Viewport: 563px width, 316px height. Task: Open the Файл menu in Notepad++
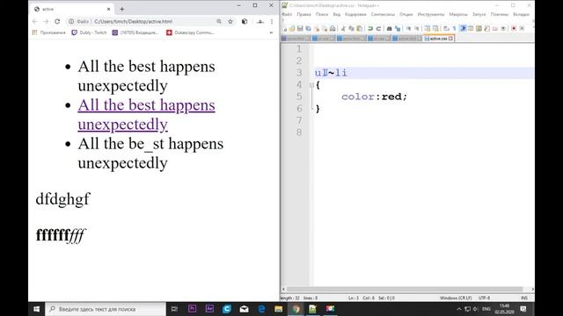287,14
